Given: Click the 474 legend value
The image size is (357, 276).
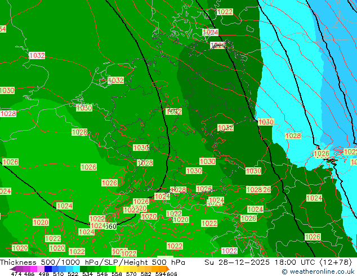Looking at the screenshot, I should click(16, 274).
